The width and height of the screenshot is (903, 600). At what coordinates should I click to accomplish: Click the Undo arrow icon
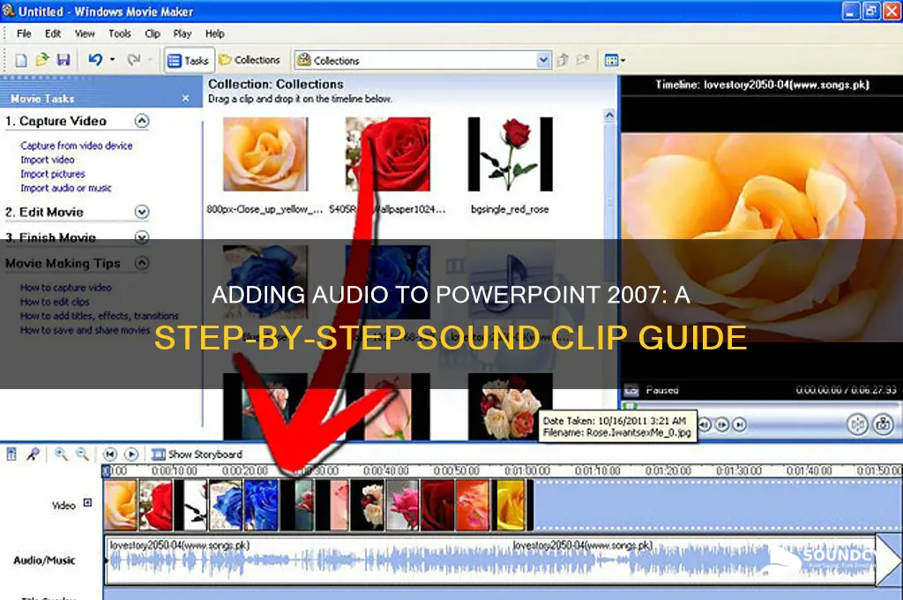coord(95,59)
